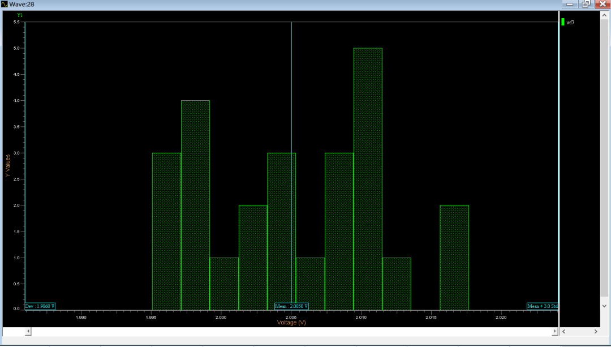This screenshot has width=611, height=347.
Task: Click the Y1 axis label
Action: tap(20, 15)
